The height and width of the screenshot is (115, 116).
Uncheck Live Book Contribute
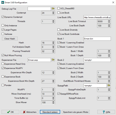(59, 34)
